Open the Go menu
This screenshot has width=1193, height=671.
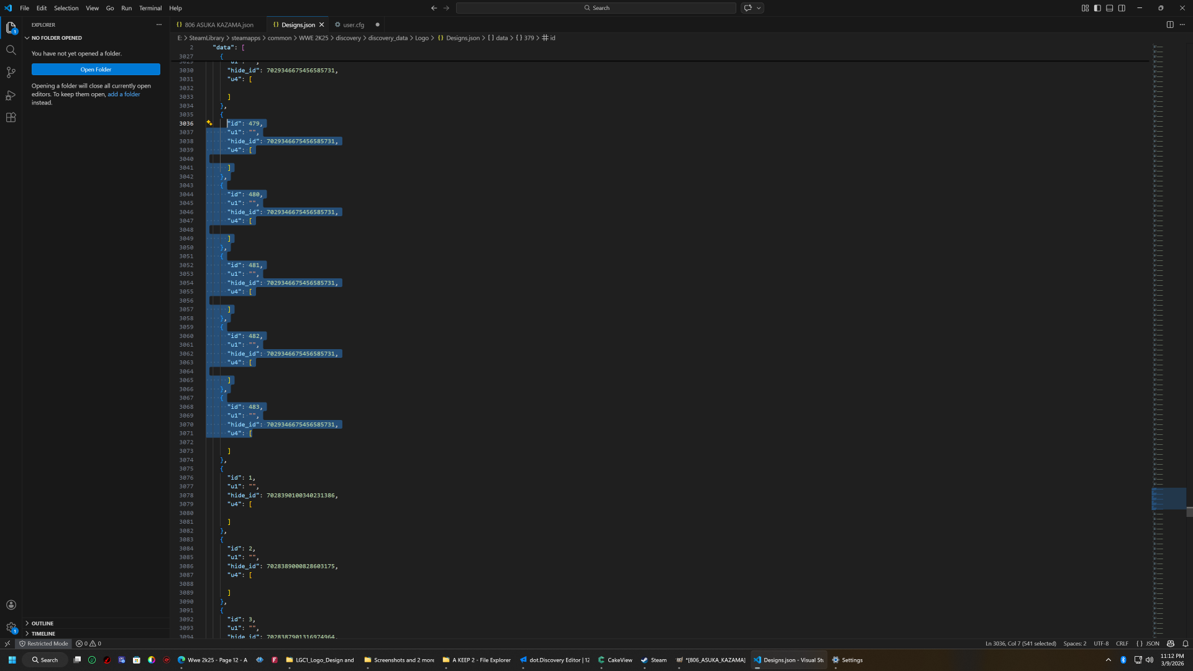tap(110, 8)
